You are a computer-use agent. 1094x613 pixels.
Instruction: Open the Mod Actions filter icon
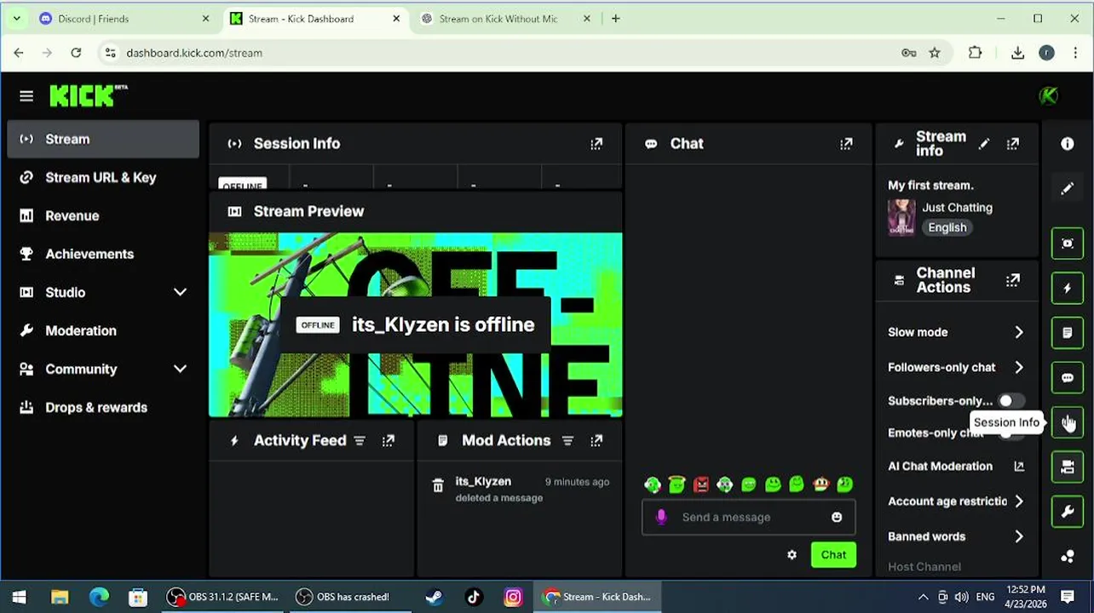[567, 440]
